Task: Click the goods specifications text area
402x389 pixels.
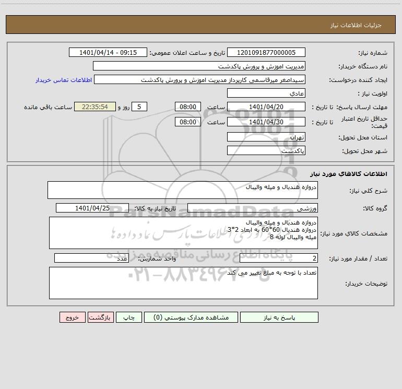Action: click(183, 233)
